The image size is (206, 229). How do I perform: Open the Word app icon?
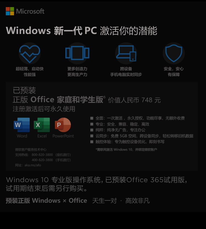[22, 125]
